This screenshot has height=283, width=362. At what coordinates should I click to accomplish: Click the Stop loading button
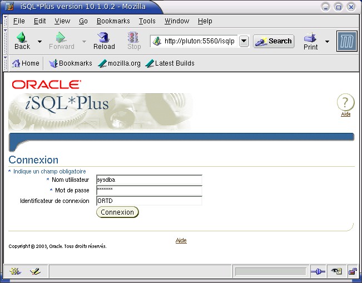coord(134,41)
